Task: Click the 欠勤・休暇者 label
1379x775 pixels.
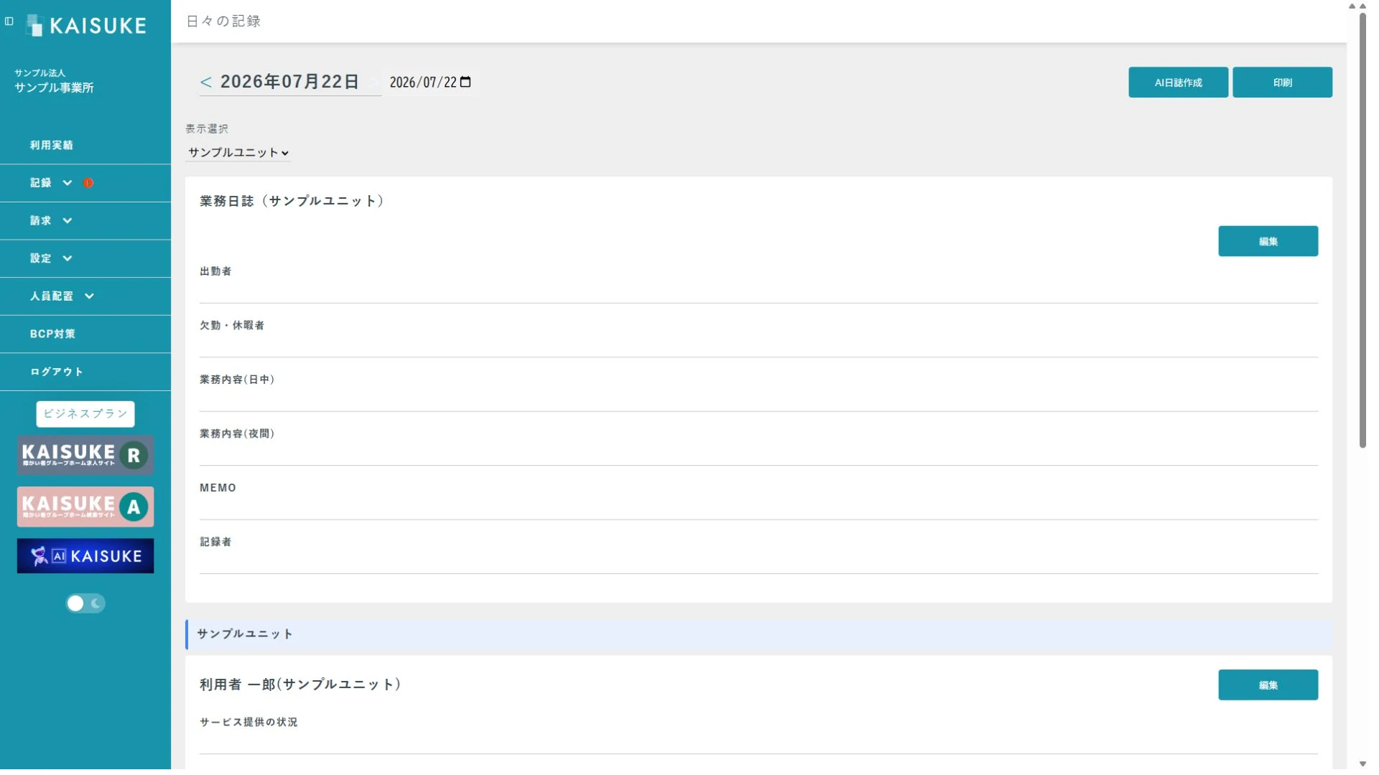Action: [232, 326]
